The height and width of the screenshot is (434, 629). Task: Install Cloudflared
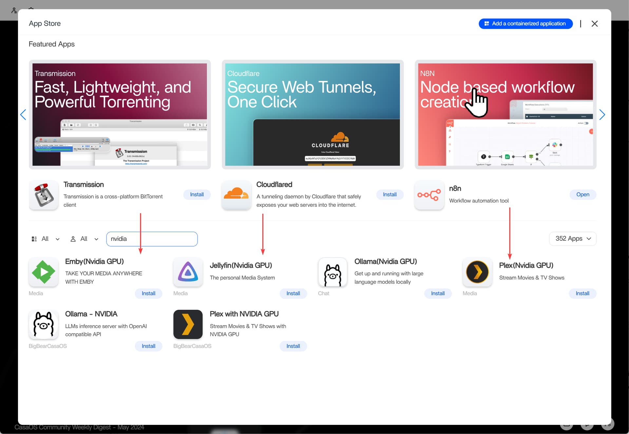[390, 195]
